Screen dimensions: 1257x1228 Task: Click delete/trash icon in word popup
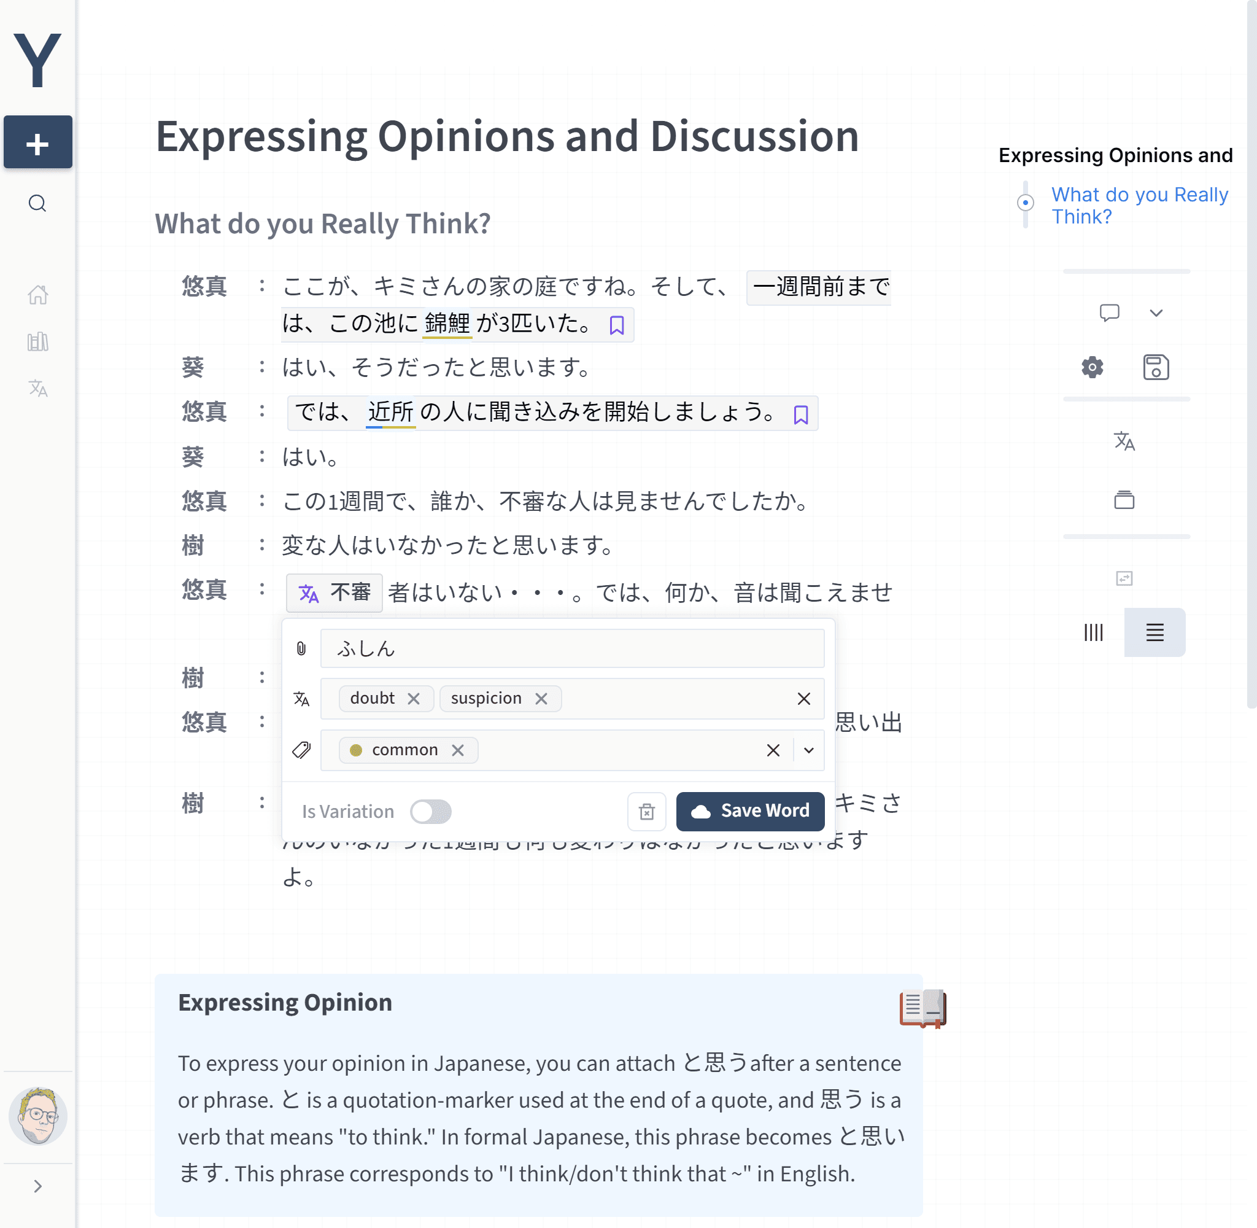[646, 811]
